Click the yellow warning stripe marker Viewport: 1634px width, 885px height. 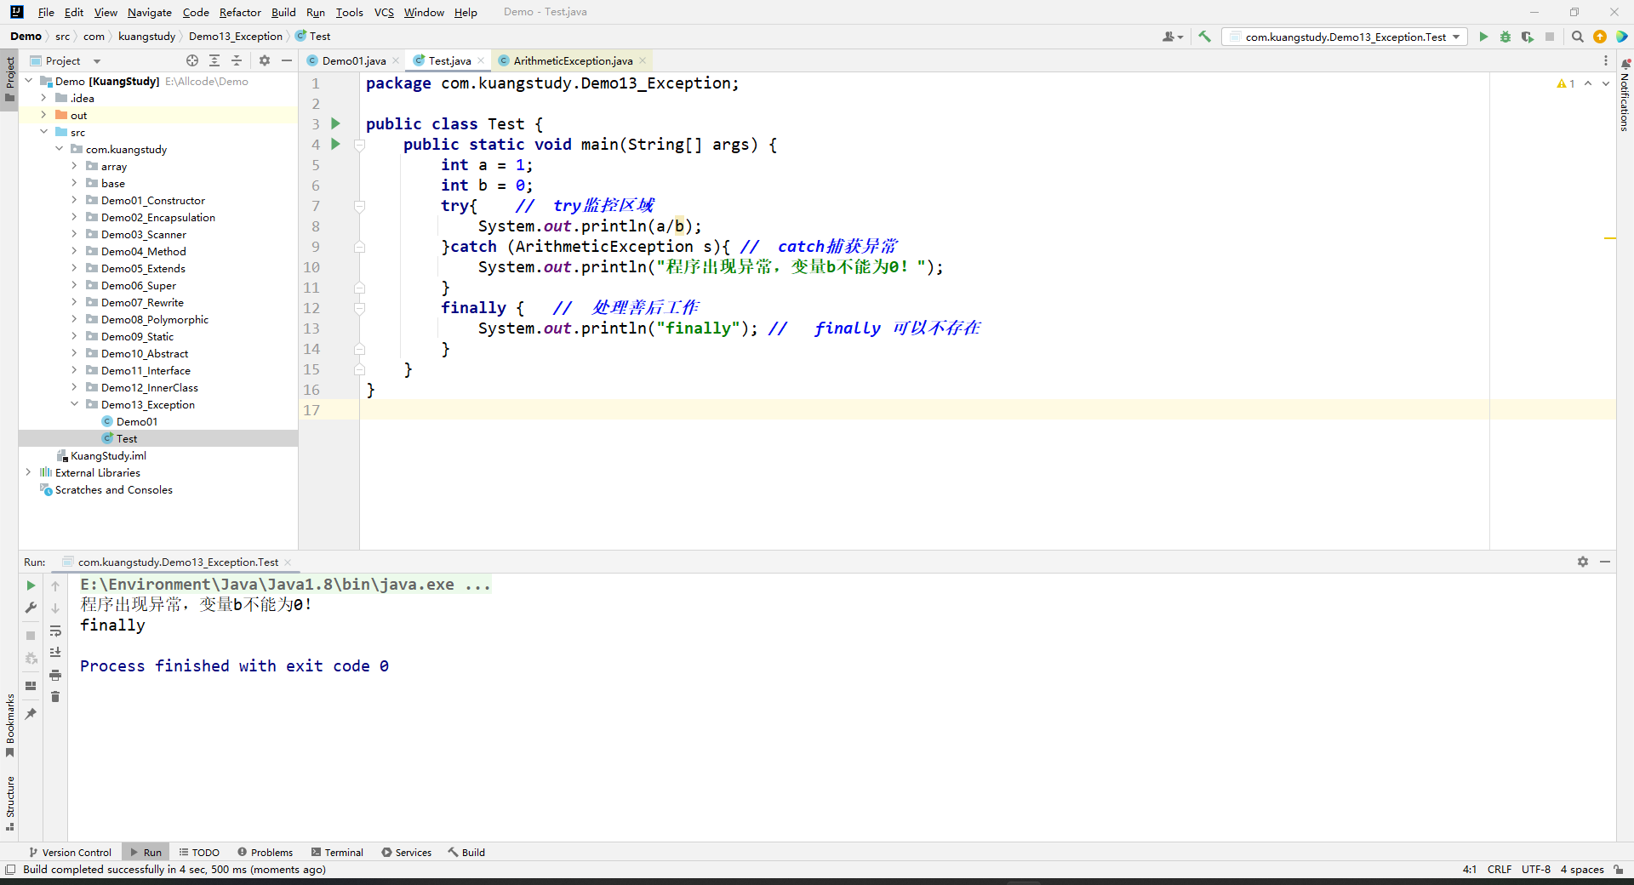coord(1609,238)
